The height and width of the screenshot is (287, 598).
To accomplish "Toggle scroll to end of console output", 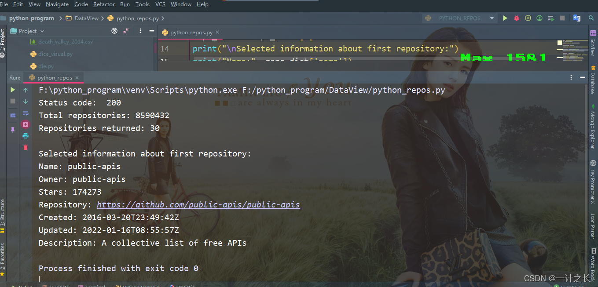I will point(26,124).
